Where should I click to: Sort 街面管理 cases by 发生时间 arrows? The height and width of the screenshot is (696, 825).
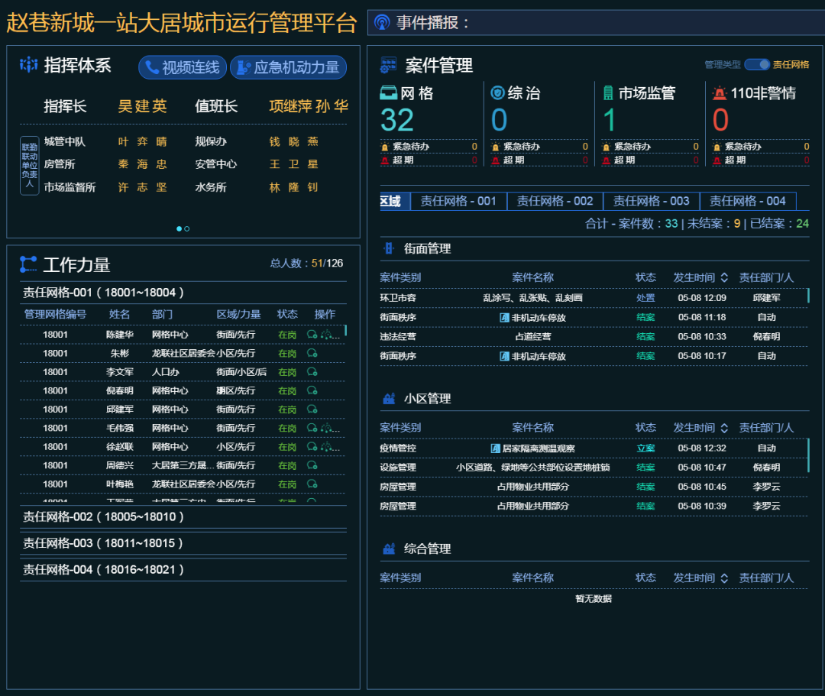(724, 277)
